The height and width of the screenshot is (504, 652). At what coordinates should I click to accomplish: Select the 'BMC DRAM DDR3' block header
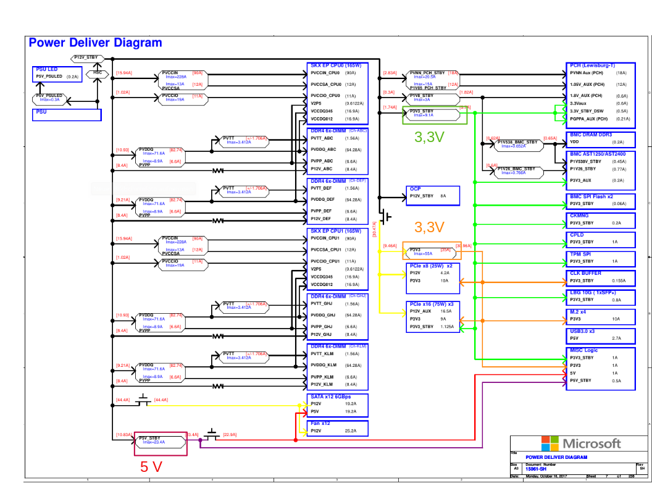coord(591,135)
